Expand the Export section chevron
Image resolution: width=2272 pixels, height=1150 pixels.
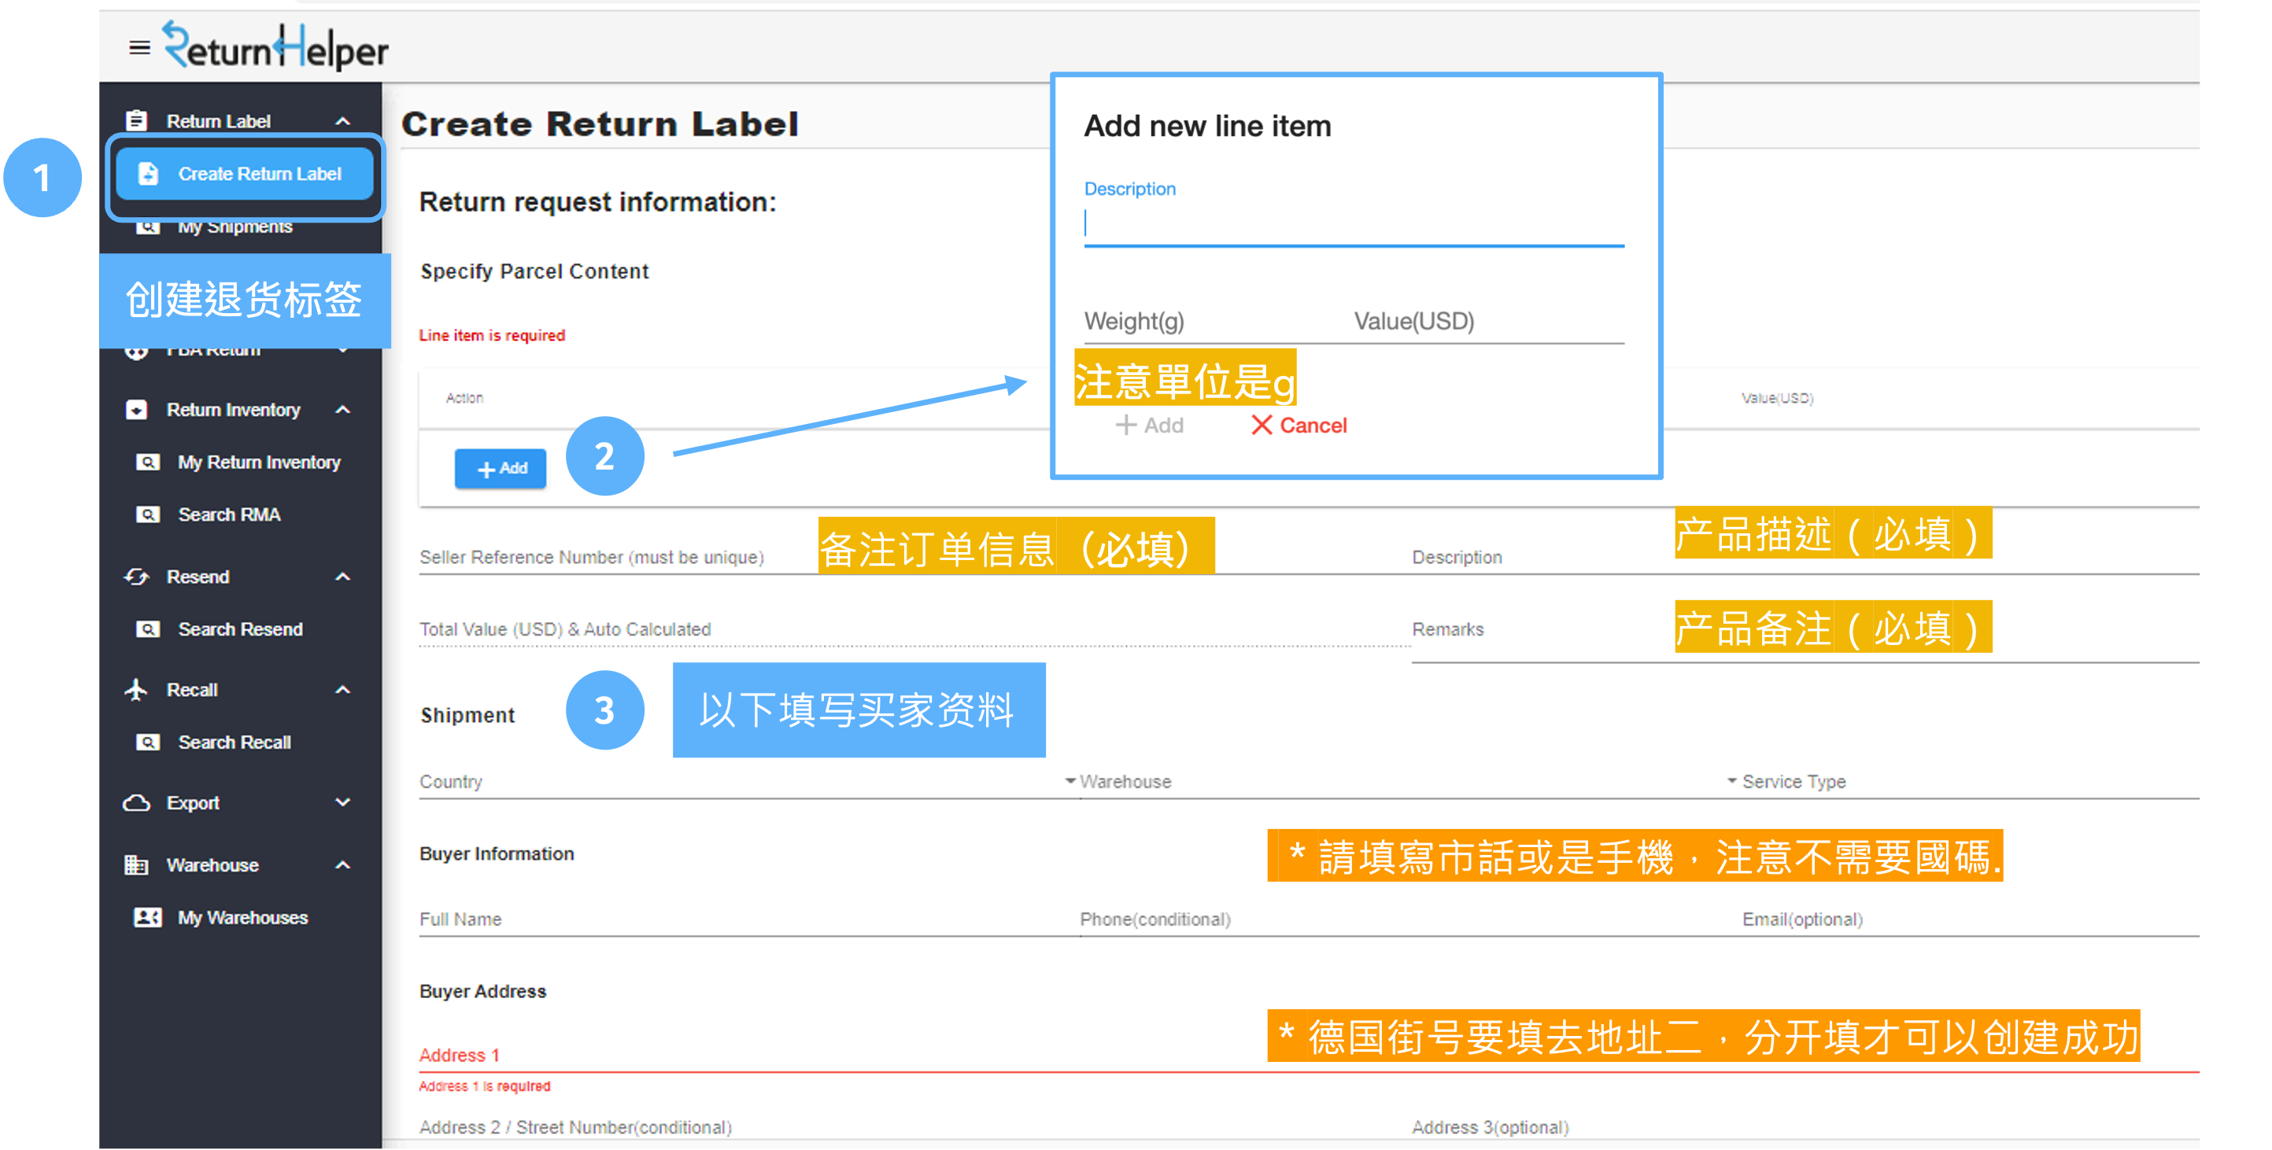point(343,803)
